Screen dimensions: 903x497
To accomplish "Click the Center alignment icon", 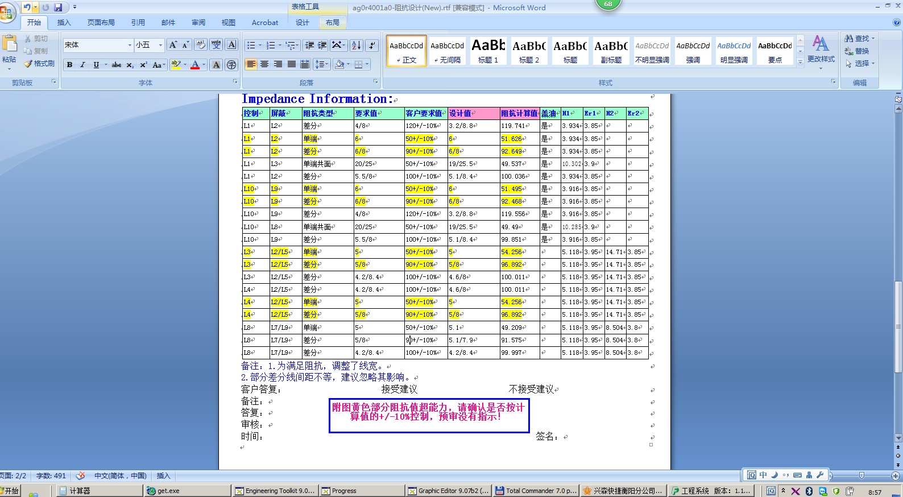I will pos(264,64).
